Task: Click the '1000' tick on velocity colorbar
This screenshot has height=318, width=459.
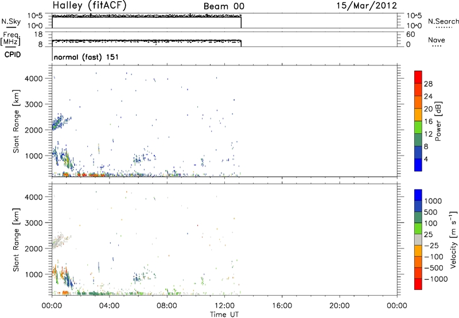Action: point(433,201)
